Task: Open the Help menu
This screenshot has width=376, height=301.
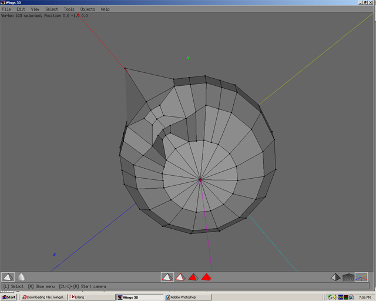Action: [105, 9]
